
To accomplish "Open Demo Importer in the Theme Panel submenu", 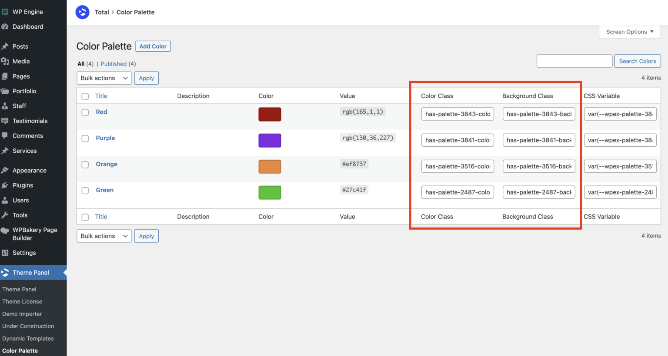I will [22, 313].
